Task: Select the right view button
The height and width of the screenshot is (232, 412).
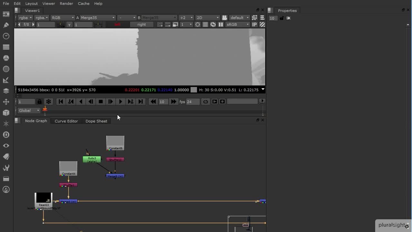Action: 142,24
